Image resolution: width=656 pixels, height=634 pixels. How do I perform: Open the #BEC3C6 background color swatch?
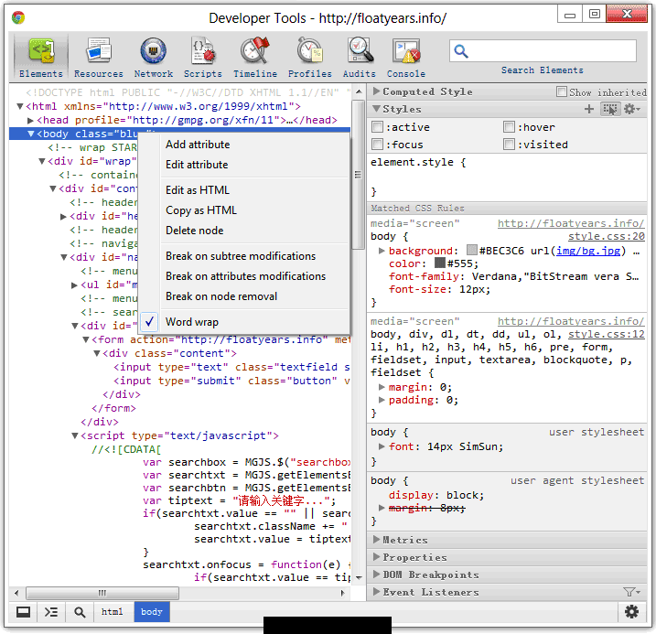click(472, 250)
